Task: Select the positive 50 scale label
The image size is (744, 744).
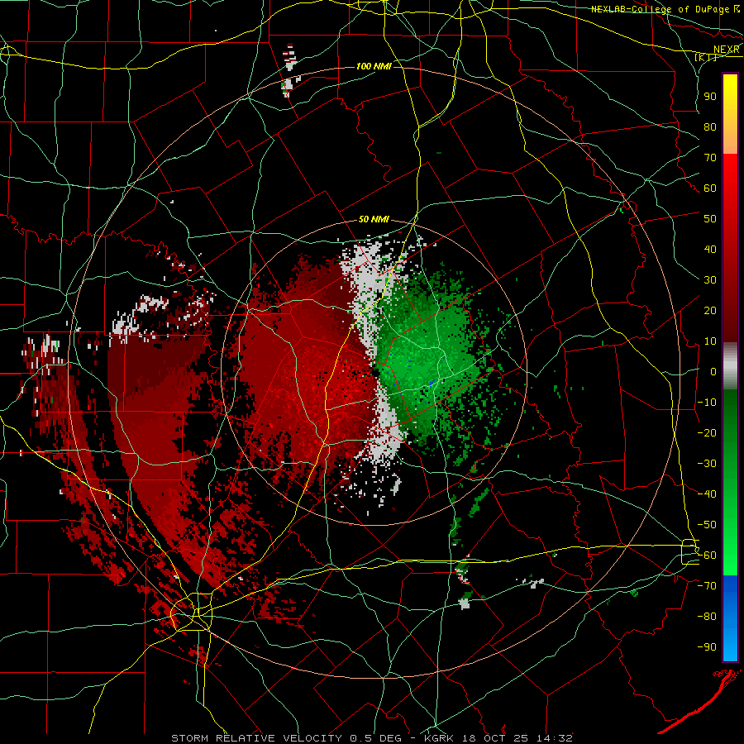Action: coord(710,219)
